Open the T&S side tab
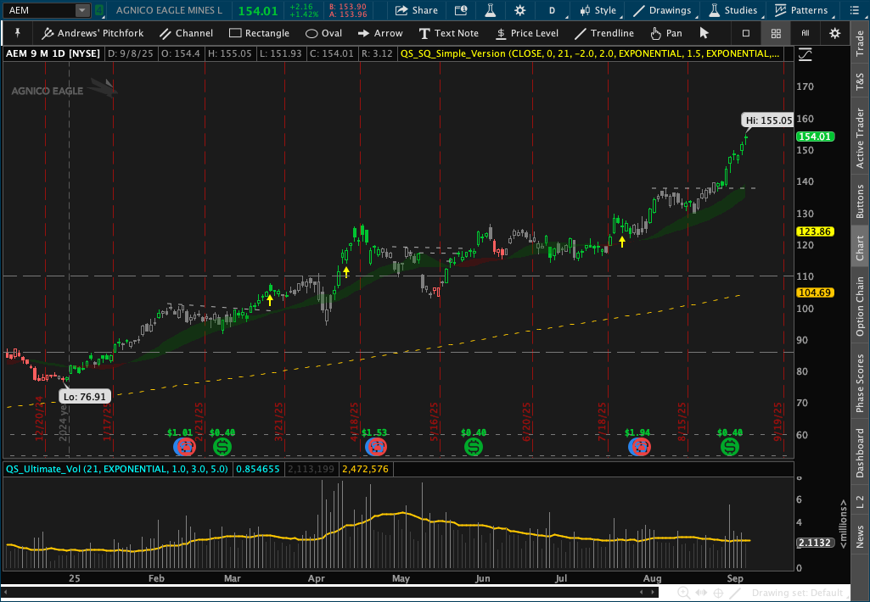 [x=860, y=81]
